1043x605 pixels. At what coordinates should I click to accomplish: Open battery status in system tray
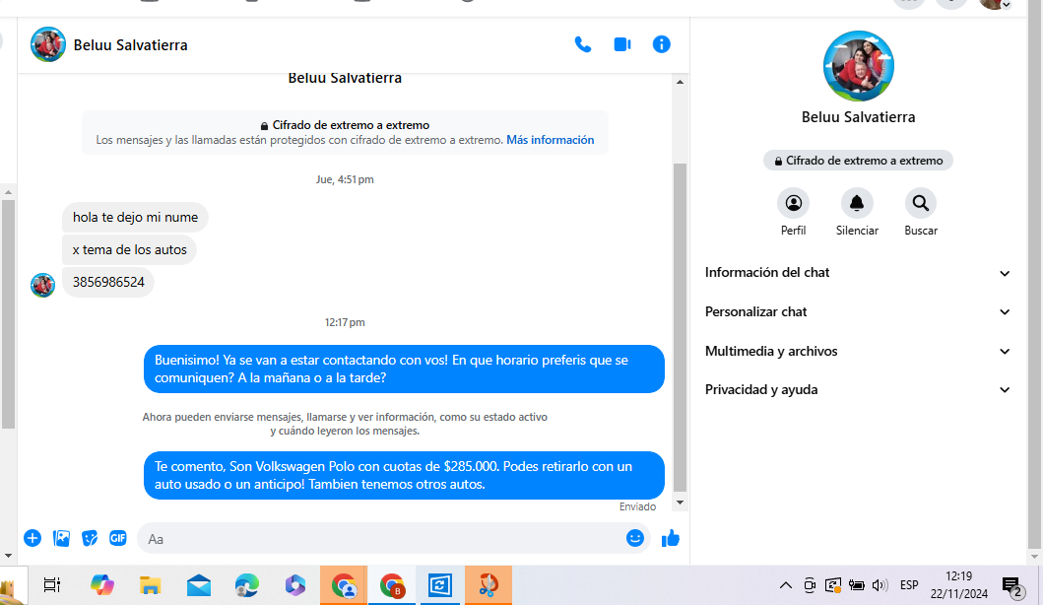856,585
